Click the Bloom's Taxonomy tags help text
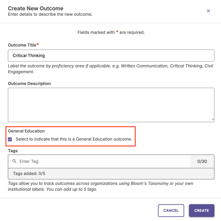This screenshot has height=221, width=221. (x=100, y=186)
